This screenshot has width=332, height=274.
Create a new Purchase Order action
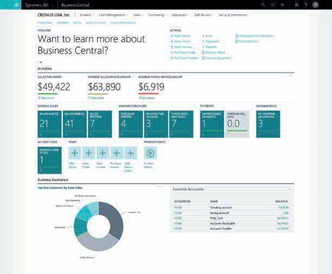(x=184, y=53)
